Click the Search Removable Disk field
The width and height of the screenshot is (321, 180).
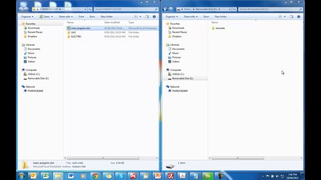point(270,9)
